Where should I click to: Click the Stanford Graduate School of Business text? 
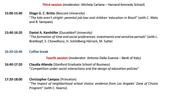(x=82, y=65)
